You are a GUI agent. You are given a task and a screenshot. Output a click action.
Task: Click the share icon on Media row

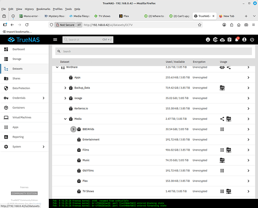222,119
